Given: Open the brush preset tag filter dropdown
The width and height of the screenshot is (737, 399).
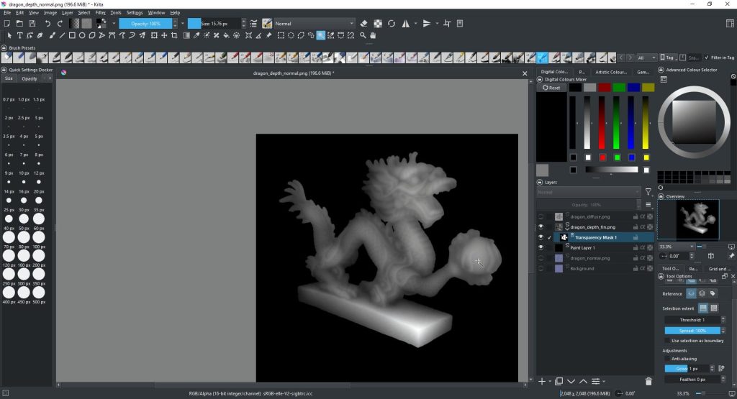Looking at the screenshot, I should pyautogui.click(x=646, y=58).
